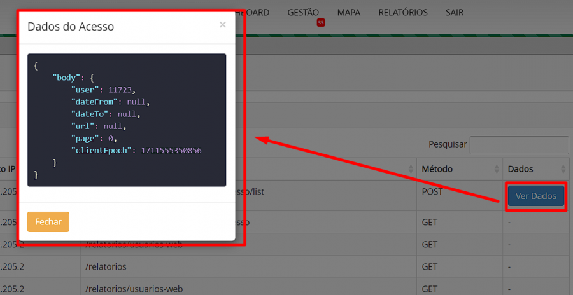Click the POST method cell
The height and width of the screenshot is (295, 573).
(433, 191)
